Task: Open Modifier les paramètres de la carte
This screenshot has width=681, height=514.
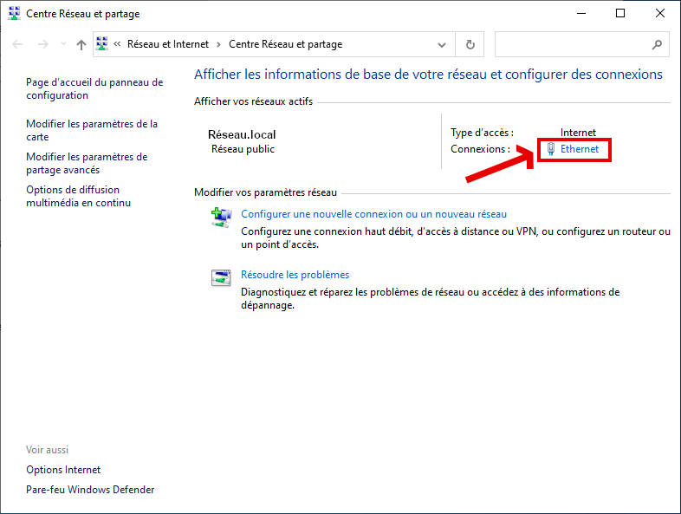Action: click(x=91, y=130)
